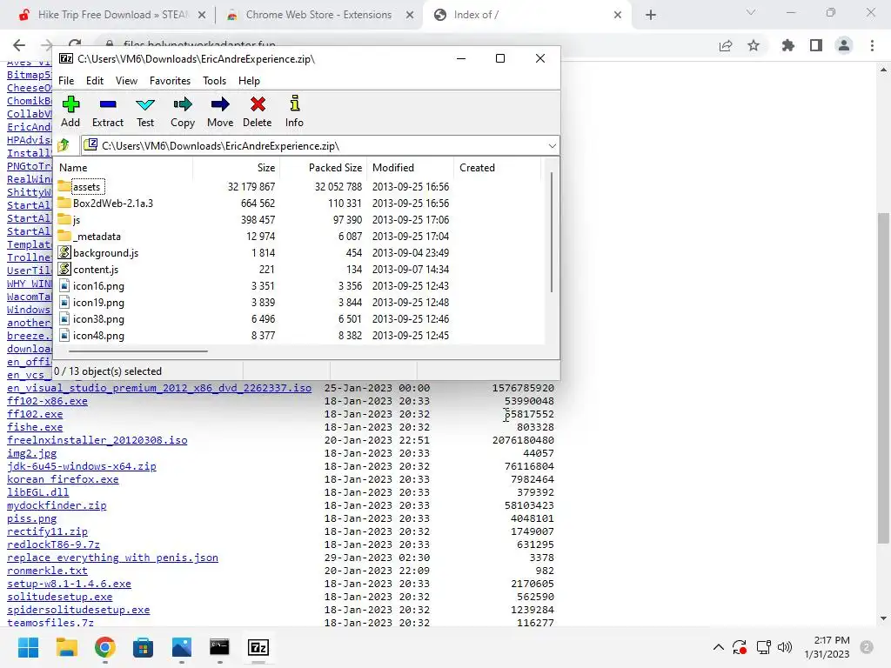
Task: Select the assets folder icon
Action: [64, 186]
